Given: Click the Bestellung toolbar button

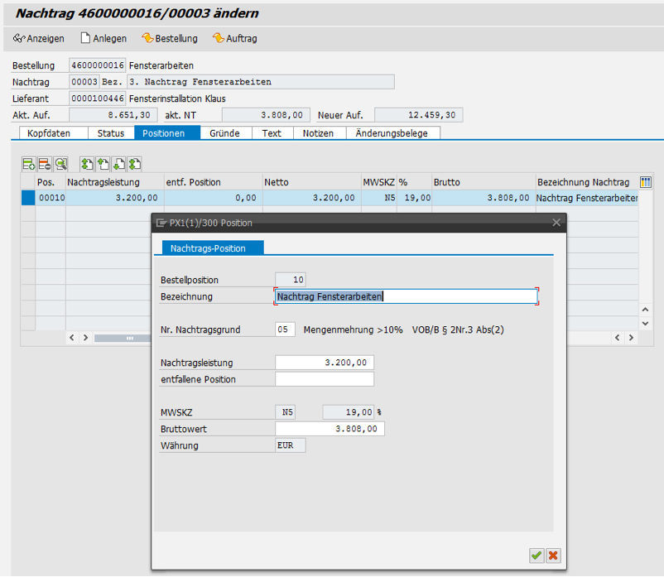Looking at the screenshot, I should click(x=170, y=38).
